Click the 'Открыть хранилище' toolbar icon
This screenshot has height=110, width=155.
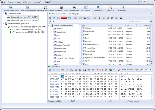point(9,7)
